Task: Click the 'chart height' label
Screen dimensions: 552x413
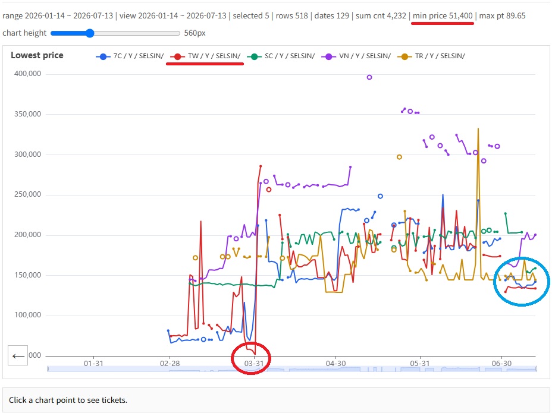Action: pos(24,33)
